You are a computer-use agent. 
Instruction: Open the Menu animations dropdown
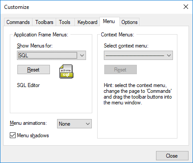(74, 124)
